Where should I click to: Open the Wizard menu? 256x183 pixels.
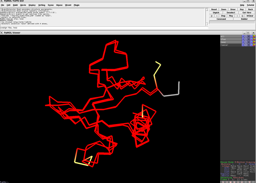68,5
